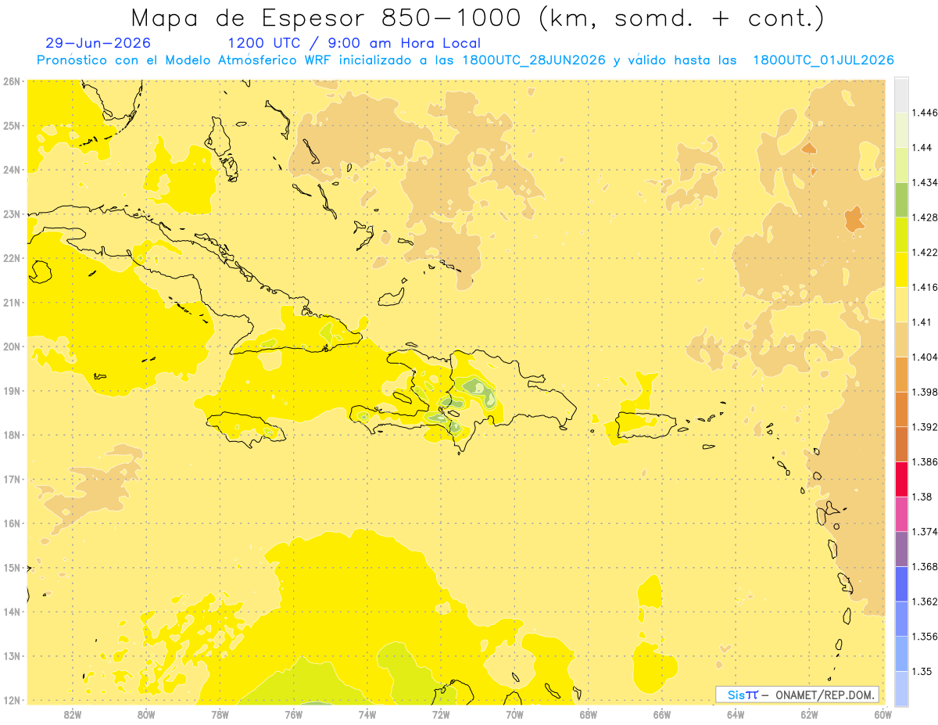Pick the light orange swatch between 1.398 and 1.404
This screenshot has height=725, width=938.
click(x=901, y=374)
